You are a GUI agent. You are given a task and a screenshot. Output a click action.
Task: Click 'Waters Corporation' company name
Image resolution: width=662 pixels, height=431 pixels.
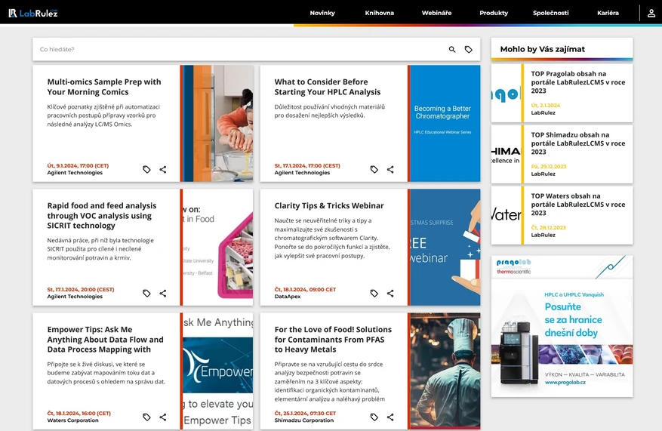pyautogui.click(x=72, y=420)
